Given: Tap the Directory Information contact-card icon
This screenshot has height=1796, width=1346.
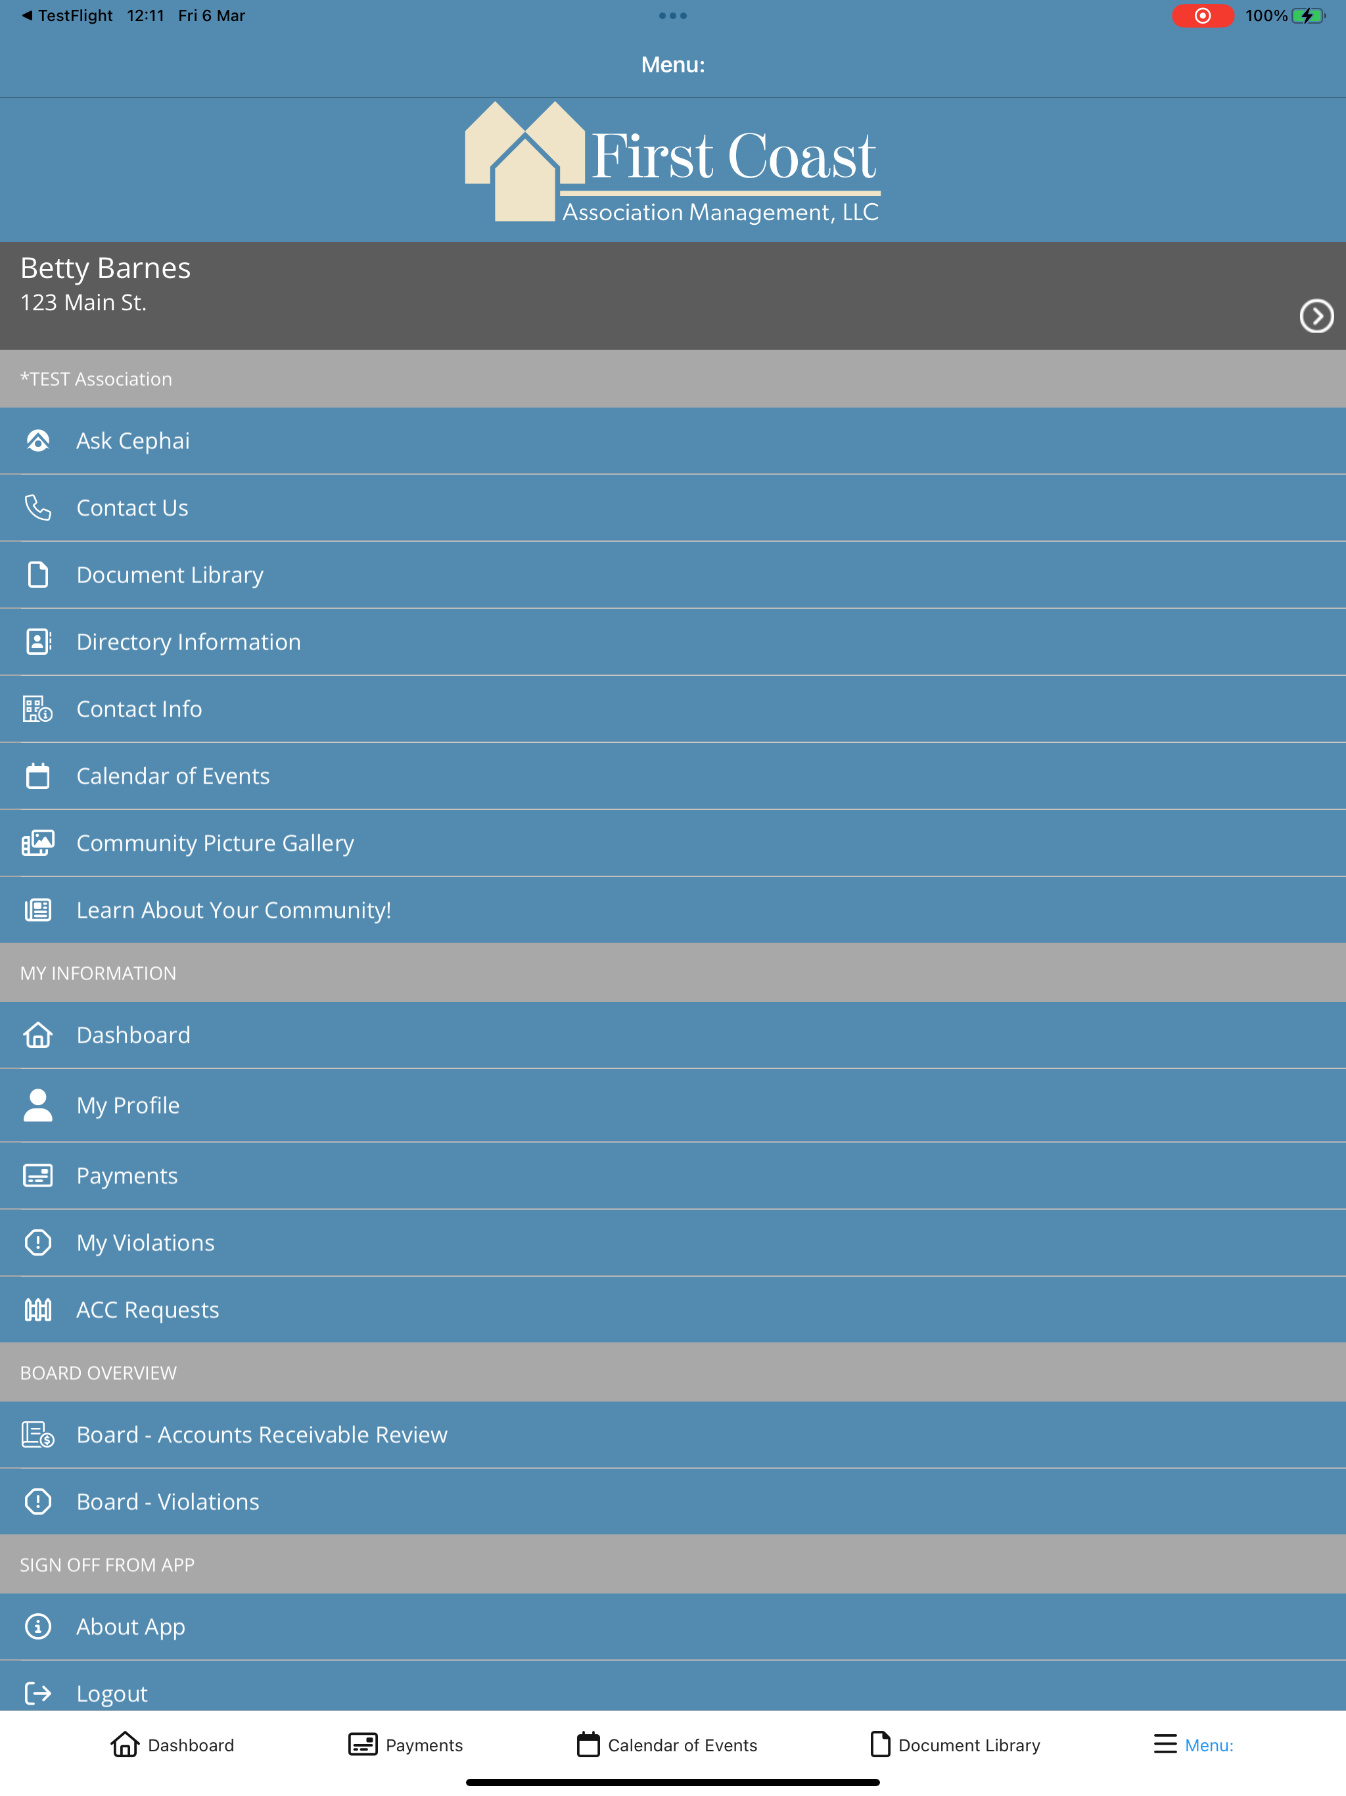Looking at the screenshot, I should 38,642.
